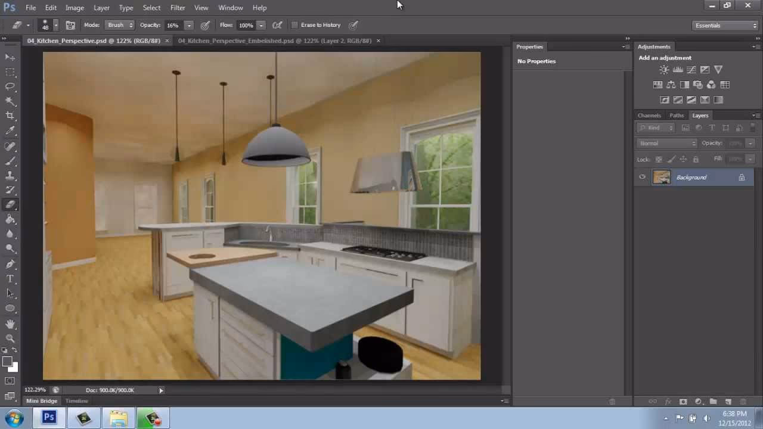This screenshot has width=763, height=429.
Task: Open the brush Mode dropdown
Action: [x=119, y=24]
